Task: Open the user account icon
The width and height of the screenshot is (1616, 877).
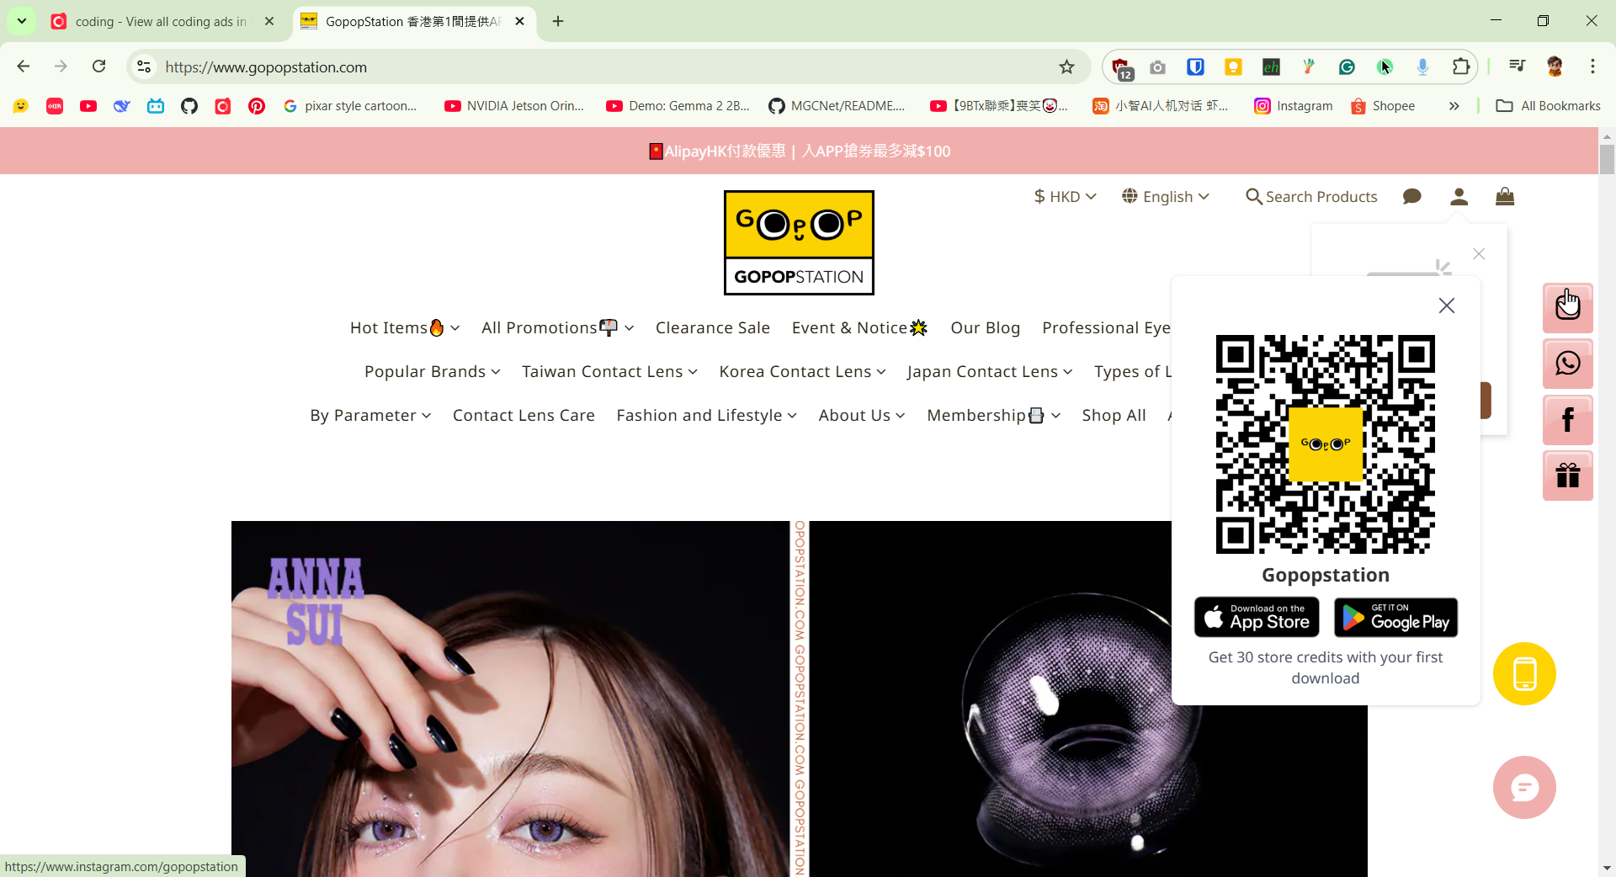Action: [1459, 196]
